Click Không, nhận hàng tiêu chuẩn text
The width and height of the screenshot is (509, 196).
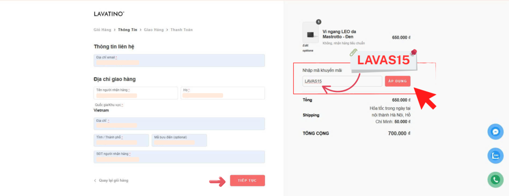tap(344, 43)
